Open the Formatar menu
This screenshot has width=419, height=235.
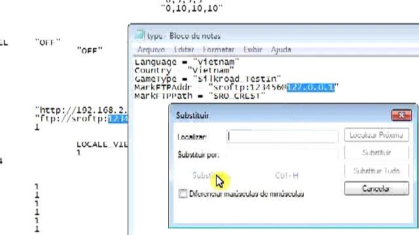[x=218, y=50]
